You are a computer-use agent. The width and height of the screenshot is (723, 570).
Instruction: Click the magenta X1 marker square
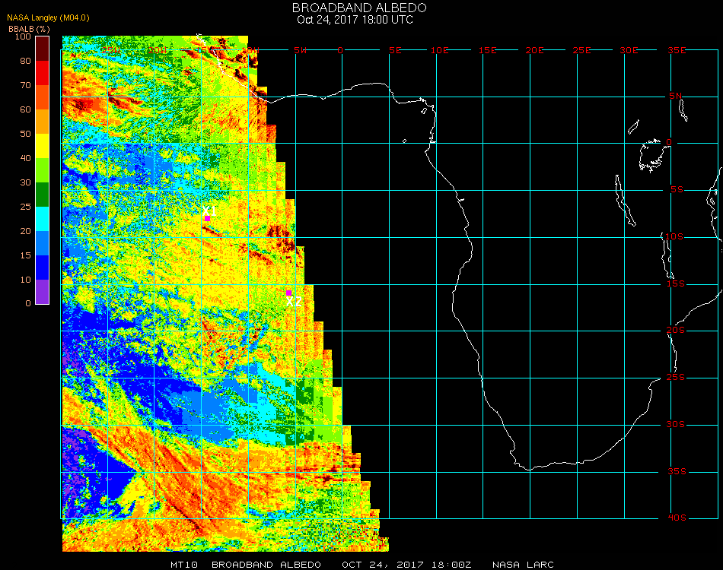click(x=208, y=219)
